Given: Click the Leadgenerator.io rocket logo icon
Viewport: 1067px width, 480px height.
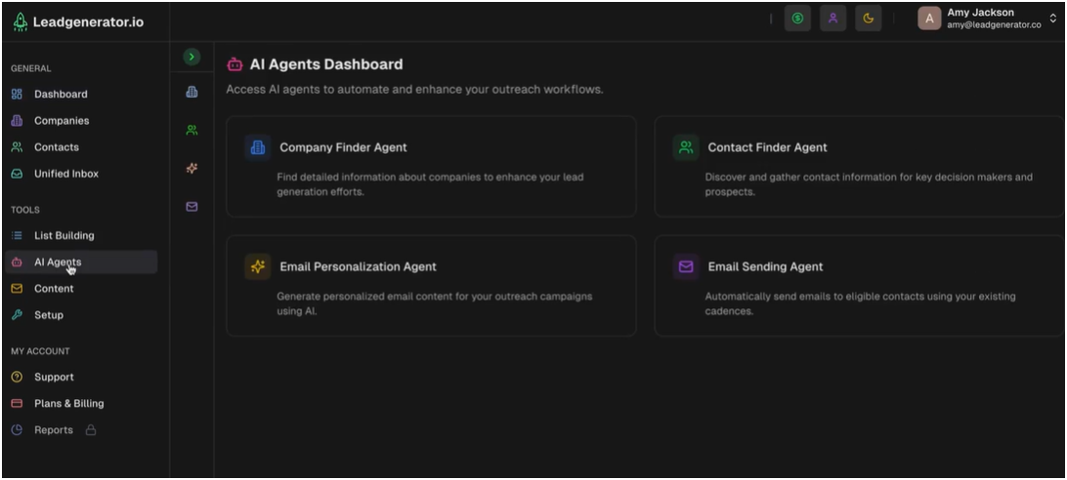Looking at the screenshot, I should [21, 21].
